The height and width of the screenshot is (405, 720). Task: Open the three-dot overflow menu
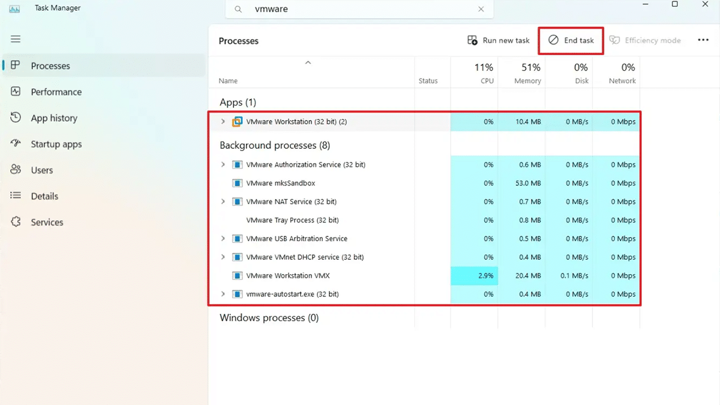pyautogui.click(x=703, y=40)
